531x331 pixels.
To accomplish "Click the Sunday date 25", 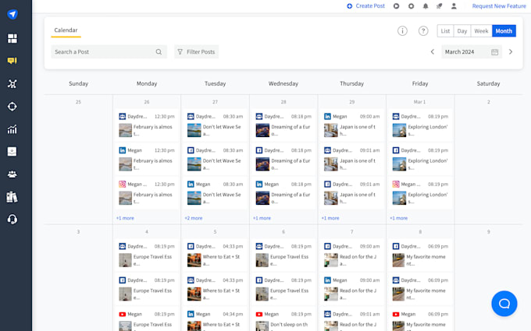I will pyautogui.click(x=78, y=102).
